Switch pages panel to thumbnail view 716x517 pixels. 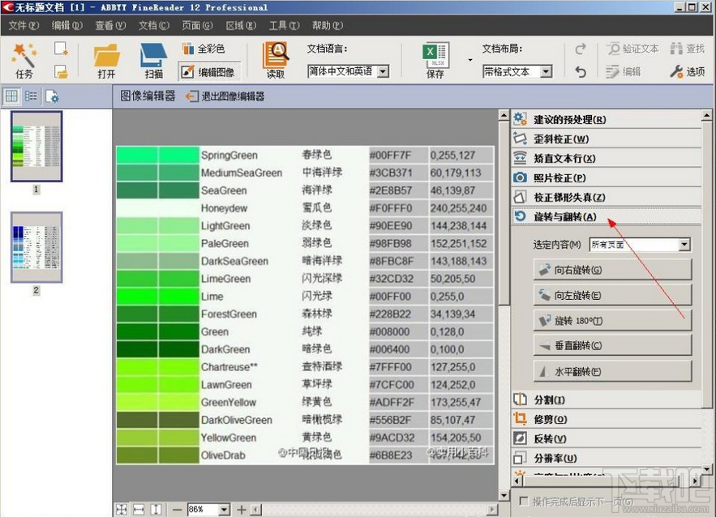(12, 96)
